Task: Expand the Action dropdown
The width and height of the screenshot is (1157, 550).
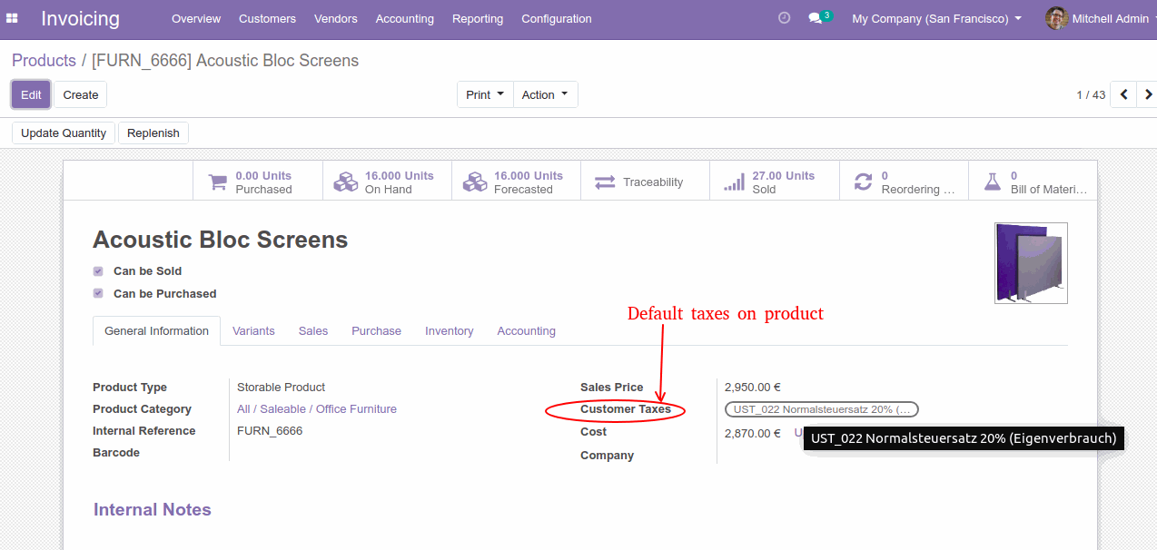Action: pos(545,94)
